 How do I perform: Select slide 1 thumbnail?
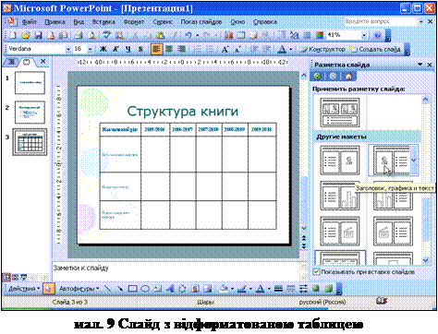coord(30,83)
